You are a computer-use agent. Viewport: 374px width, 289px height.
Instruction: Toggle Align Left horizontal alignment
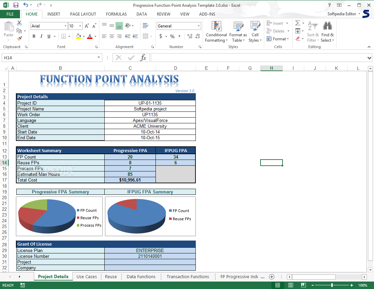point(104,36)
